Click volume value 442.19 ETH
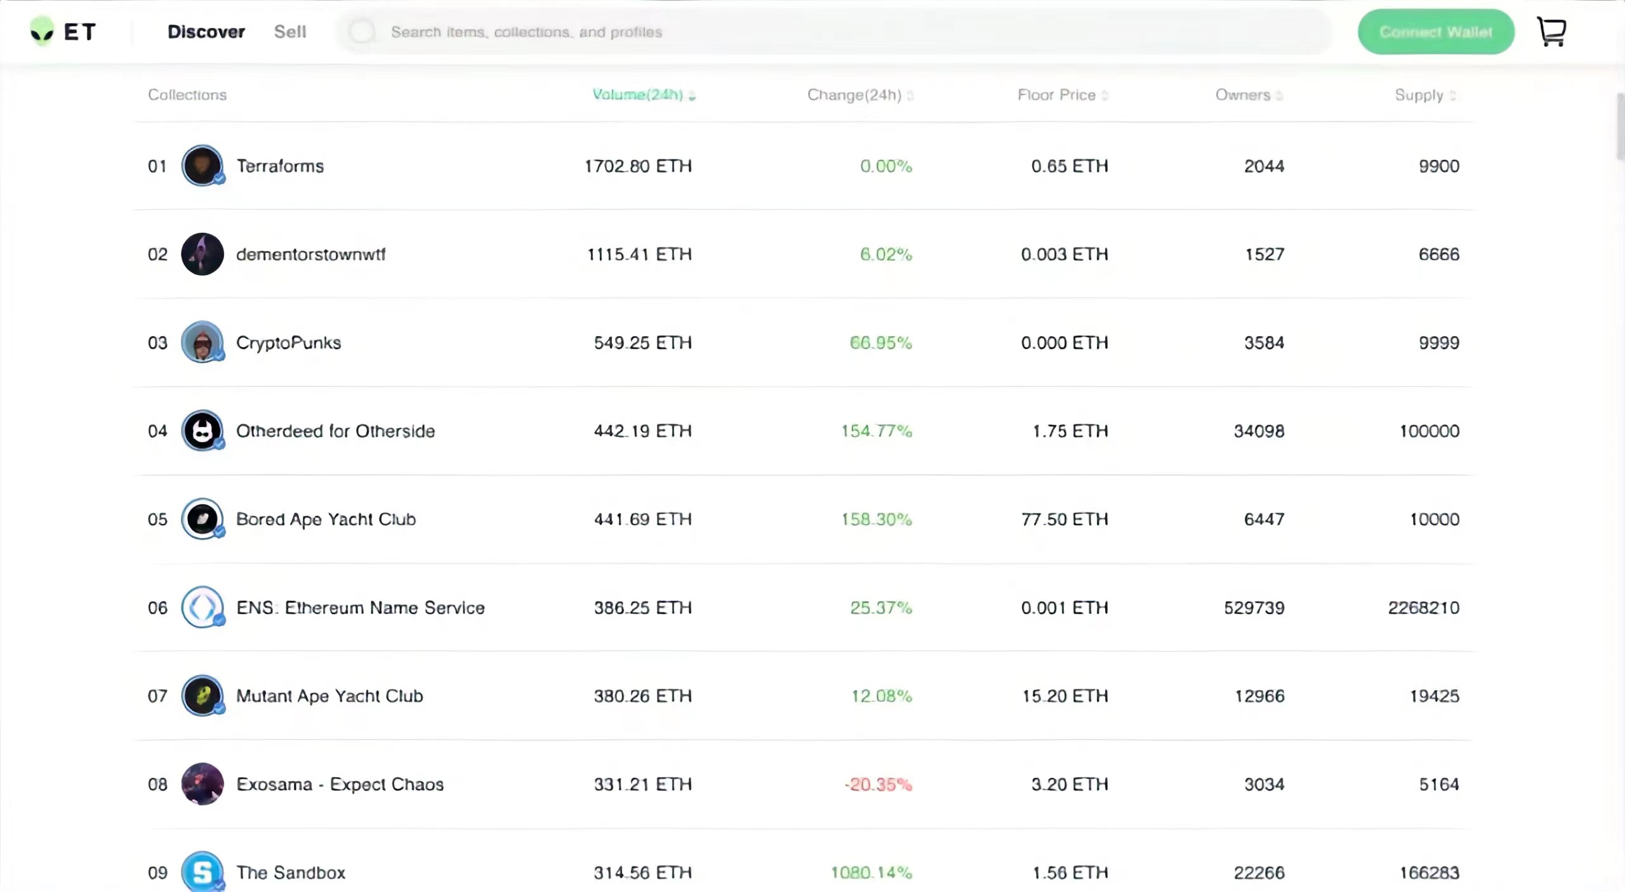Screen dimensions: 1625x892 coord(643,431)
